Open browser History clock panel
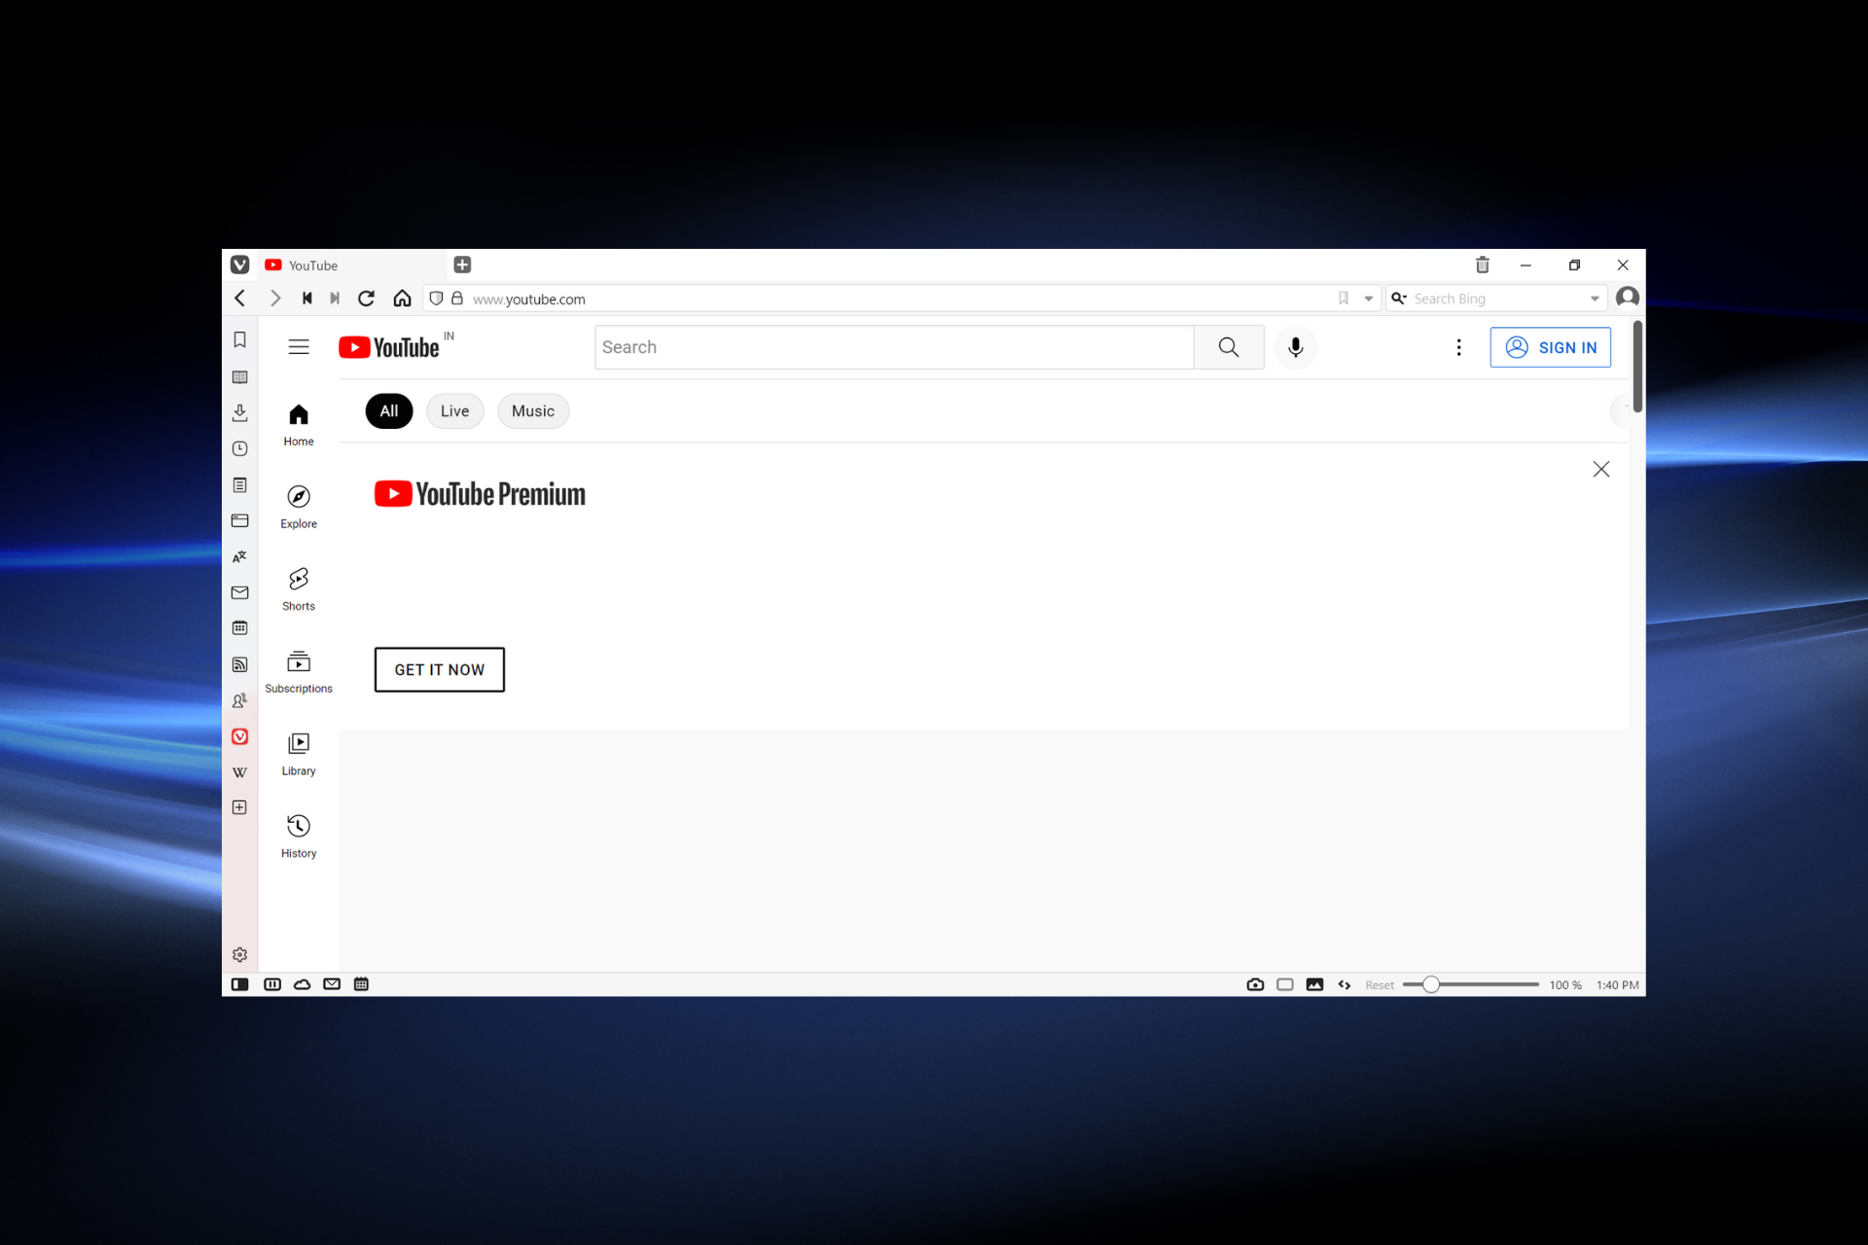The height and width of the screenshot is (1245, 1868). 239,448
